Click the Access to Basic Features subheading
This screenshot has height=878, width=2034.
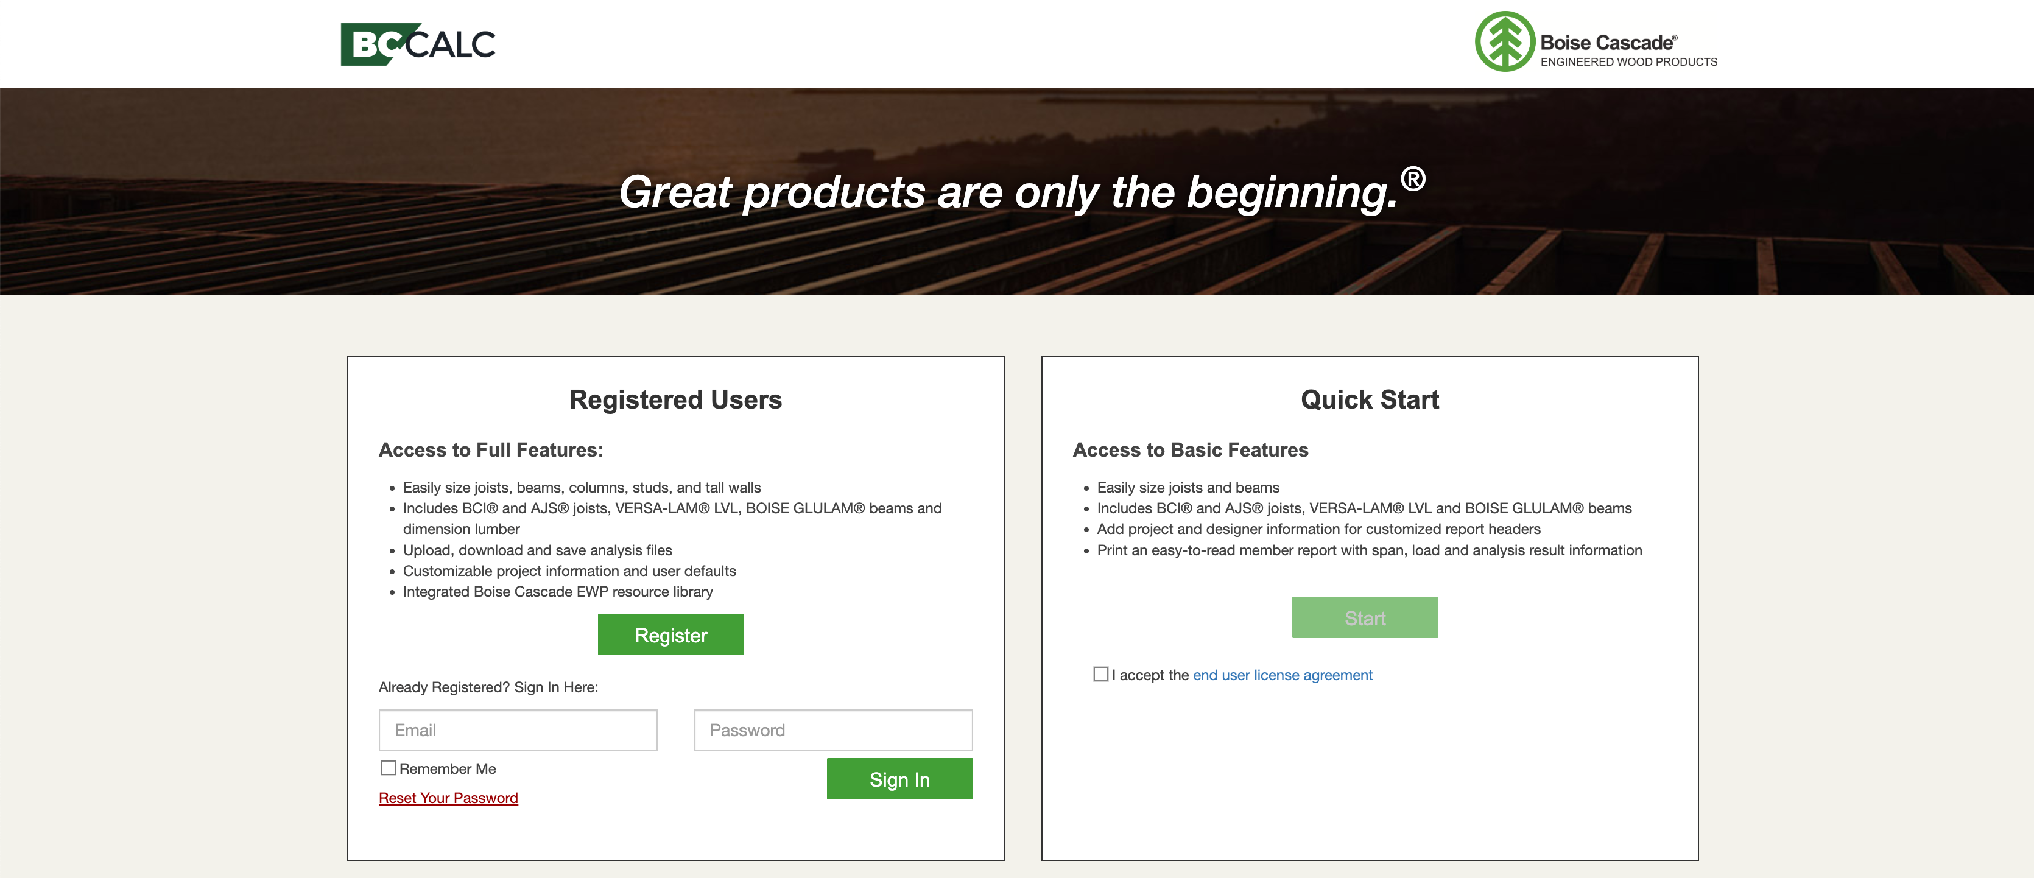tap(1190, 450)
